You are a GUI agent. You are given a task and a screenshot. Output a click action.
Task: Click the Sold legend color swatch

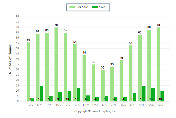click(95, 7)
